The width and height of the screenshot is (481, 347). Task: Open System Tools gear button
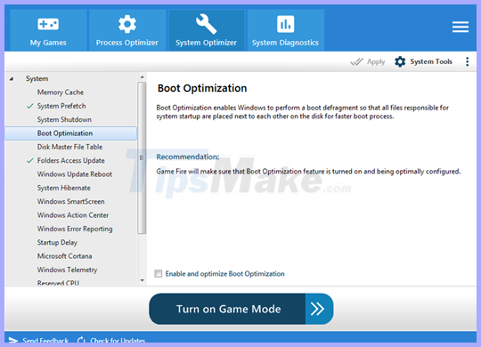pyautogui.click(x=423, y=61)
